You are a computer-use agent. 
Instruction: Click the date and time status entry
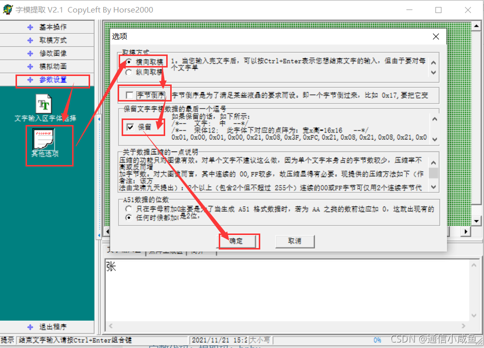[x=219, y=340]
